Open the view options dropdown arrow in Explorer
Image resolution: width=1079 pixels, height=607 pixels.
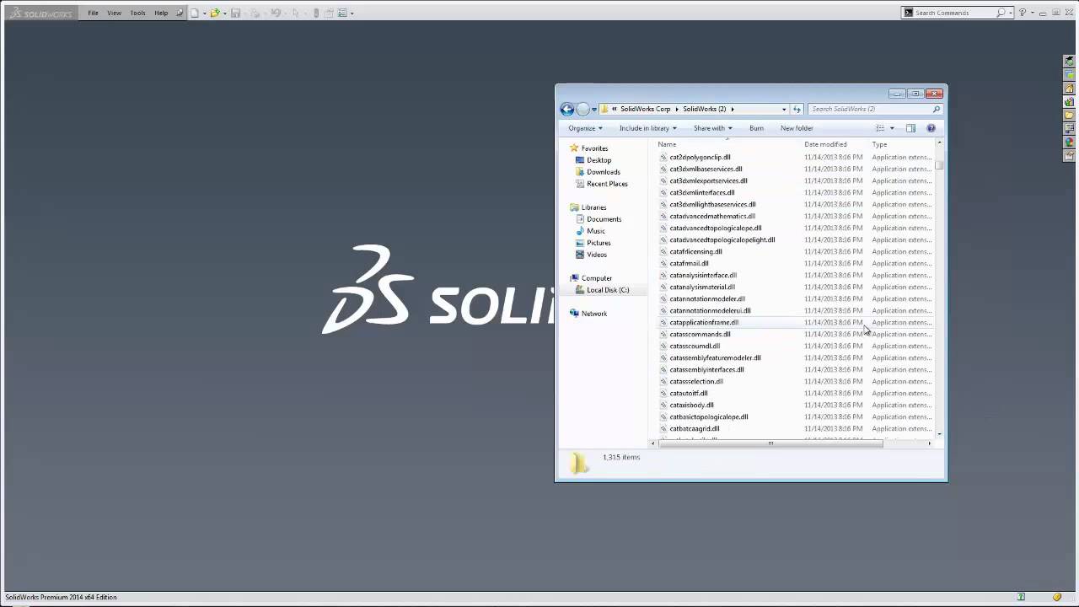tap(892, 128)
